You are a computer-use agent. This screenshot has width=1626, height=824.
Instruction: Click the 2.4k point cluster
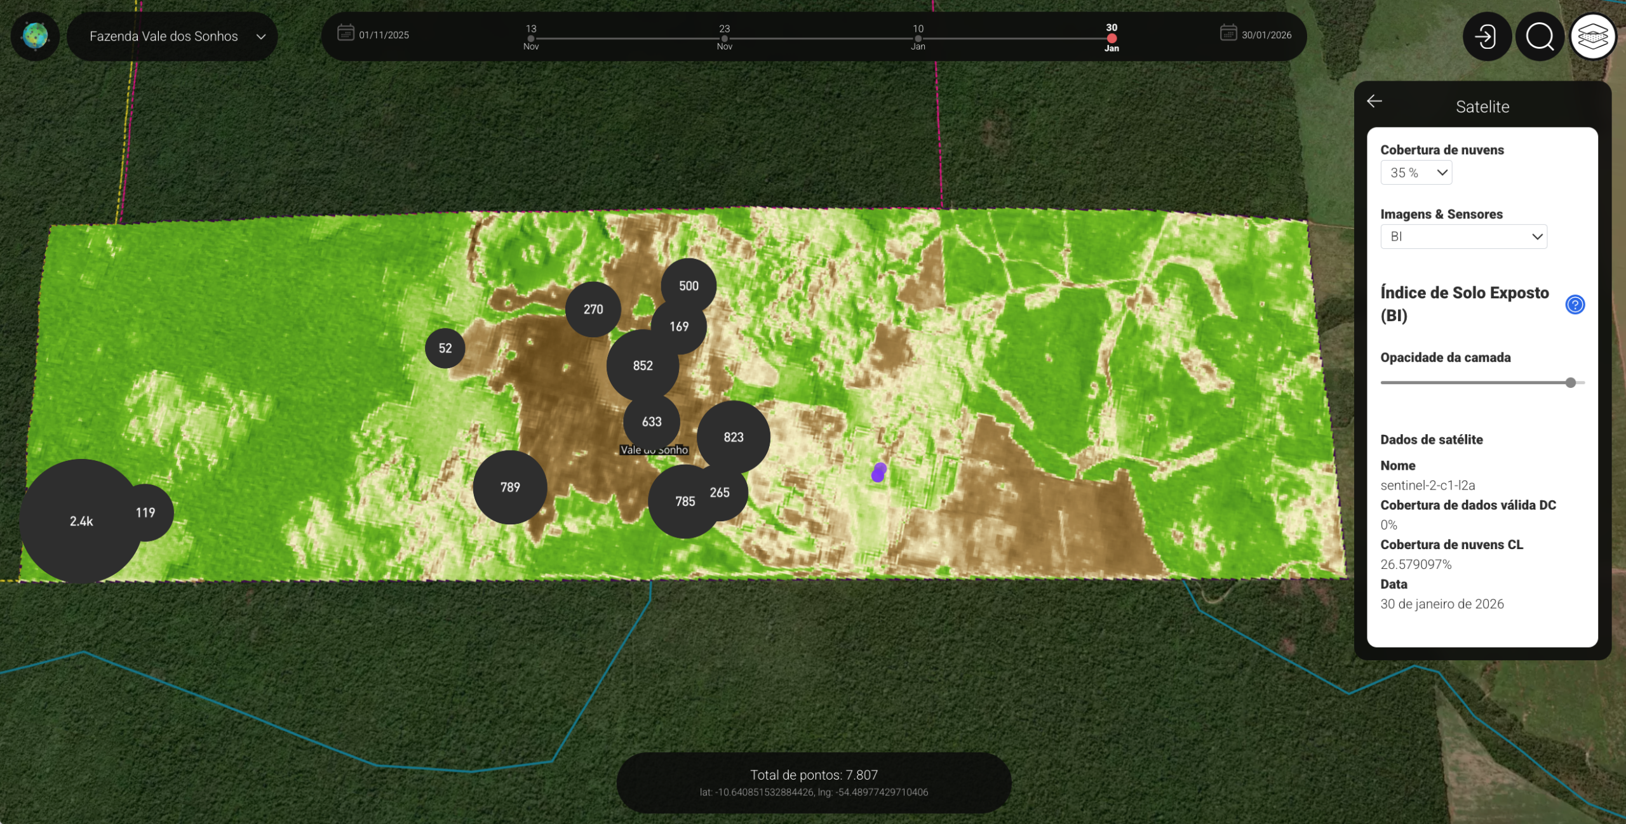pyautogui.click(x=81, y=521)
